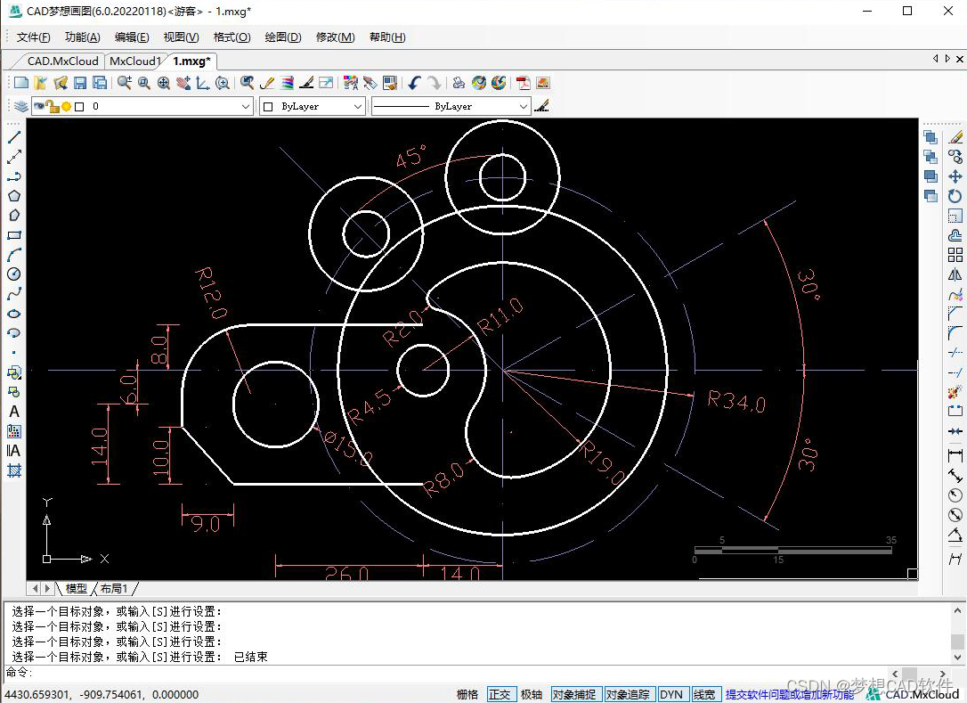967x703 pixels.
Task: Click the export PDF icon
Action: pos(523,83)
